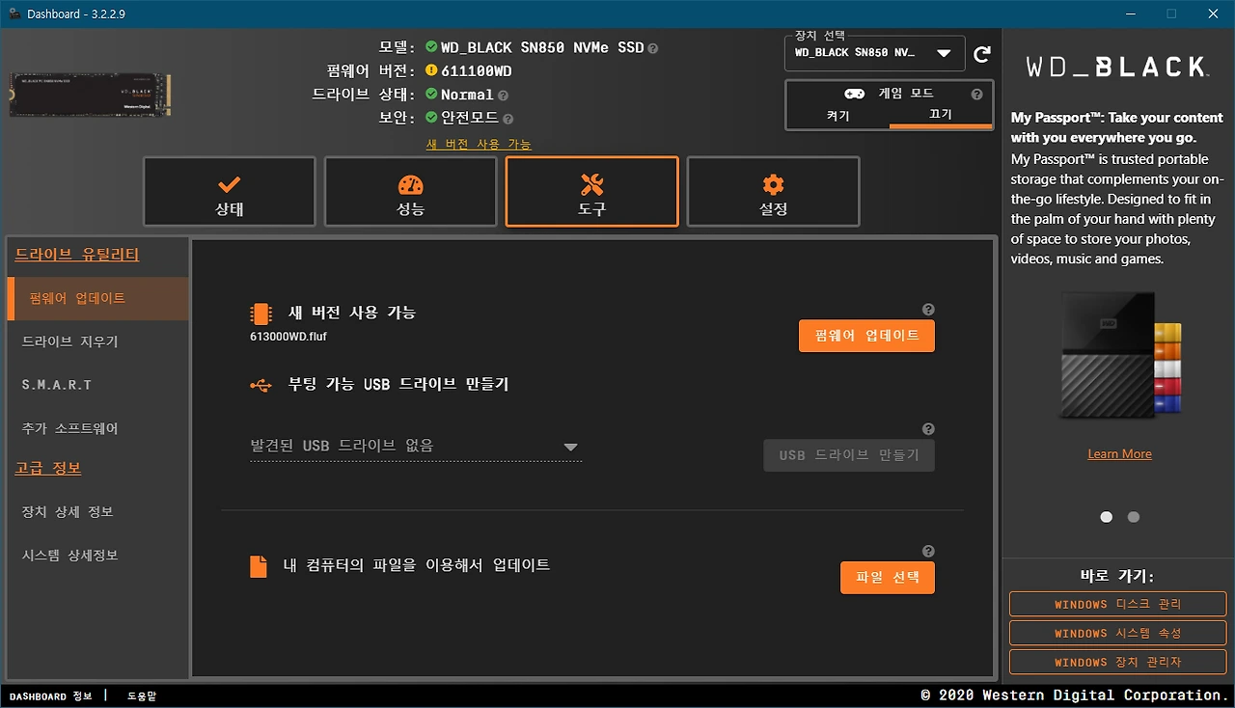
Task: Select the 성능 tab with the gauge icon
Action: click(x=410, y=191)
